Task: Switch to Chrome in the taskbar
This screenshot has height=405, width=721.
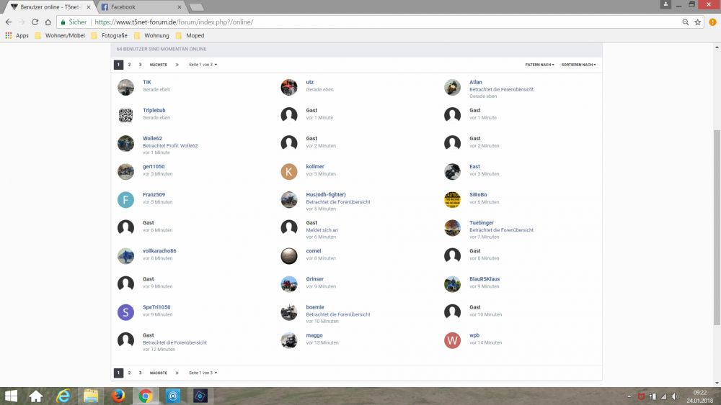Action: [146, 396]
